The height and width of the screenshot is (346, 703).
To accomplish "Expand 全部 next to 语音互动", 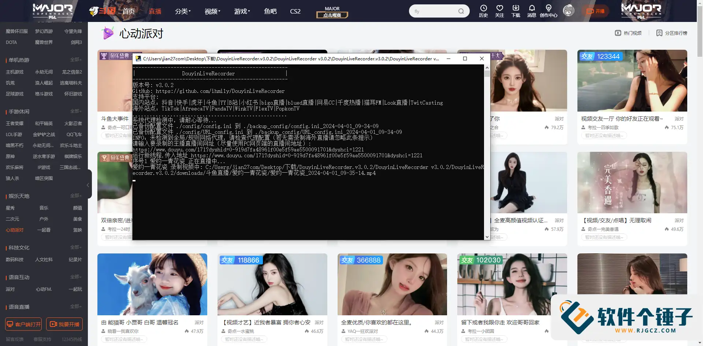I will [x=76, y=277].
